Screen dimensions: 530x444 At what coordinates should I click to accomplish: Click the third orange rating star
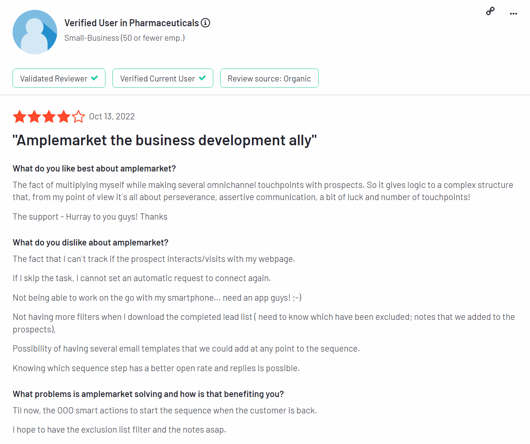coord(49,117)
